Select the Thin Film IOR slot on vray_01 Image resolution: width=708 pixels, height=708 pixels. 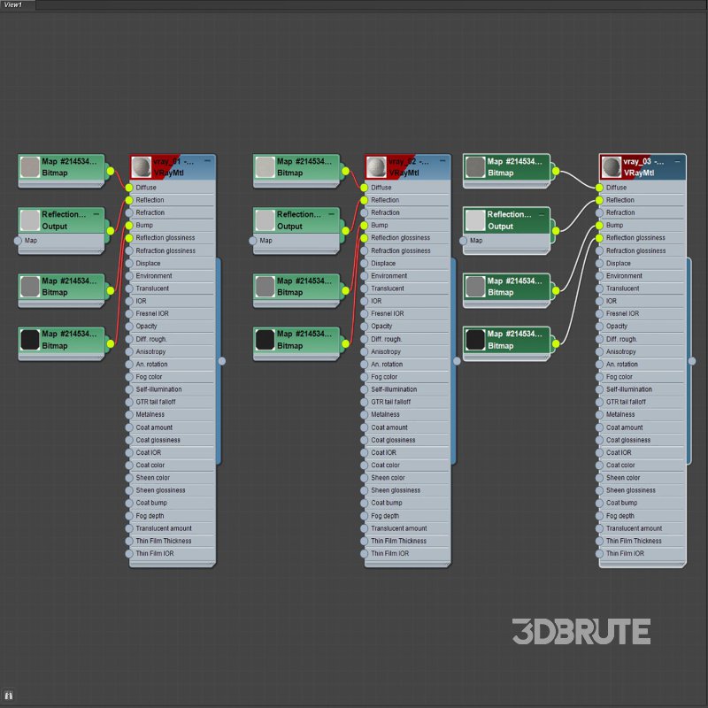coord(172,554)
